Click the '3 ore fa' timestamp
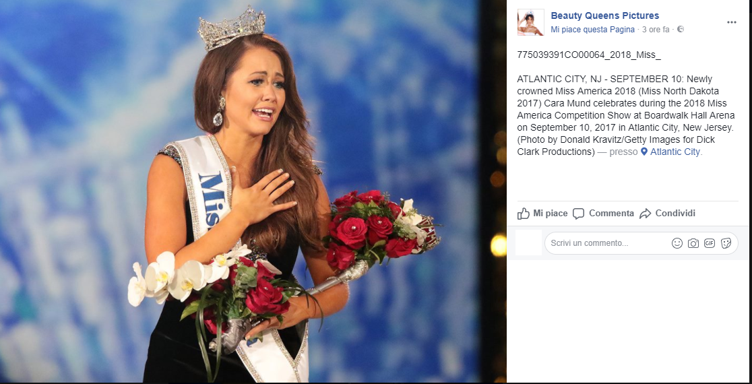The width and height of the screenshot is (752, 384). click(656, 29)
